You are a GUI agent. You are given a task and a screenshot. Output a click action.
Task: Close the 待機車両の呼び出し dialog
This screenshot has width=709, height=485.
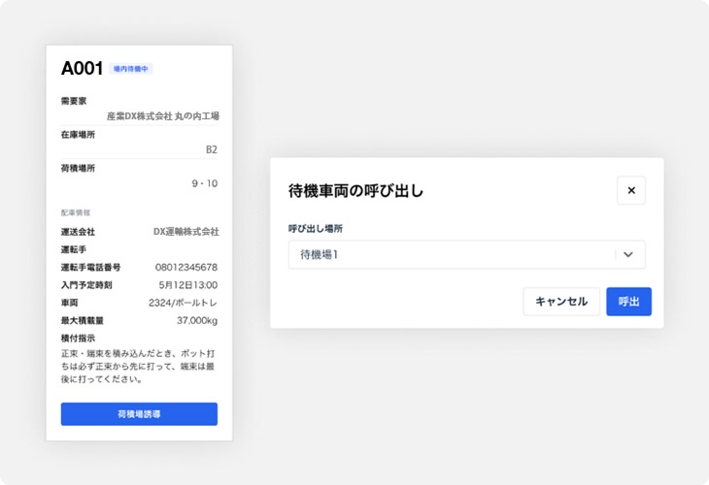pyautogui.click(x=631, y=191)
